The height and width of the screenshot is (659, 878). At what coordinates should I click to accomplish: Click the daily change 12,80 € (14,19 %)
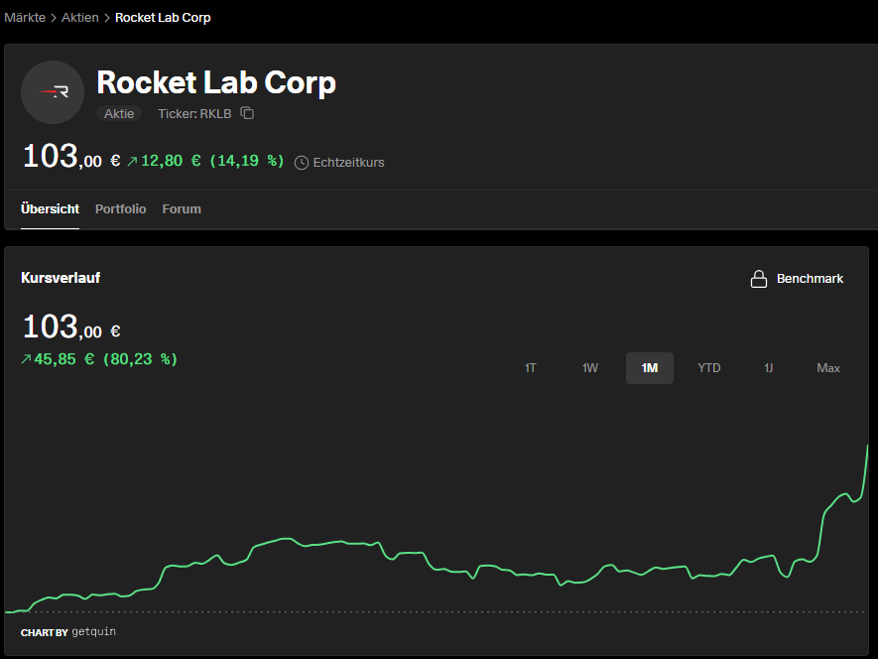pos(205,161)
